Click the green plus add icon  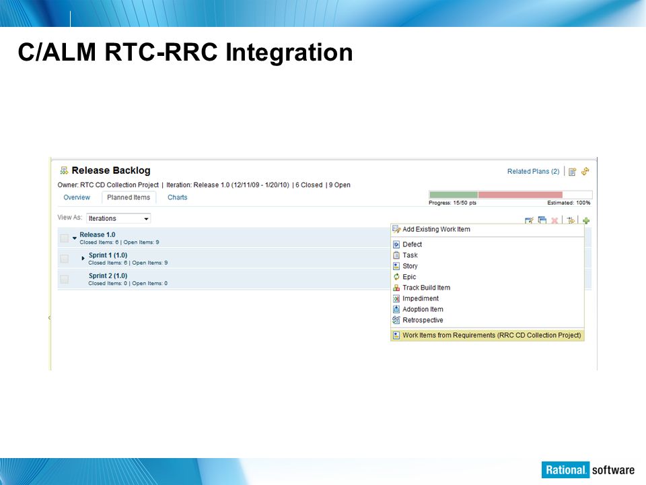(586, 221)
